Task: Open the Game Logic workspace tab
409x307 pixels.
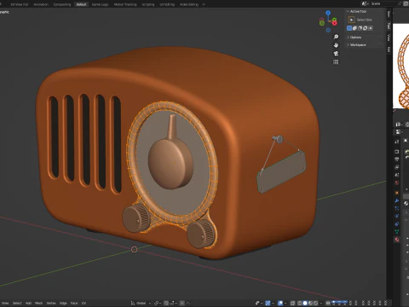Action: point(101,4)
